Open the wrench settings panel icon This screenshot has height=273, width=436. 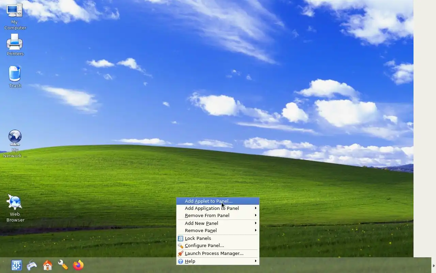[63, 265]
